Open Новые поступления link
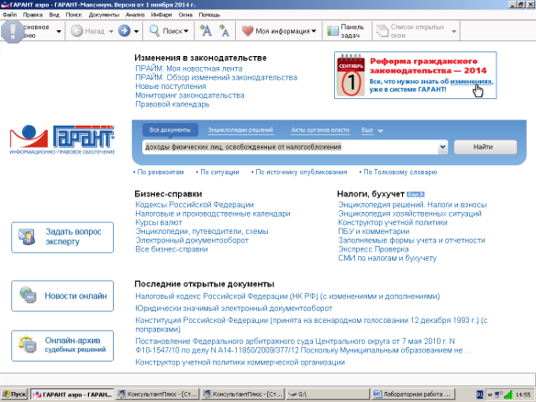The height and width of the screenshot is (402, 536). [171, 86]
